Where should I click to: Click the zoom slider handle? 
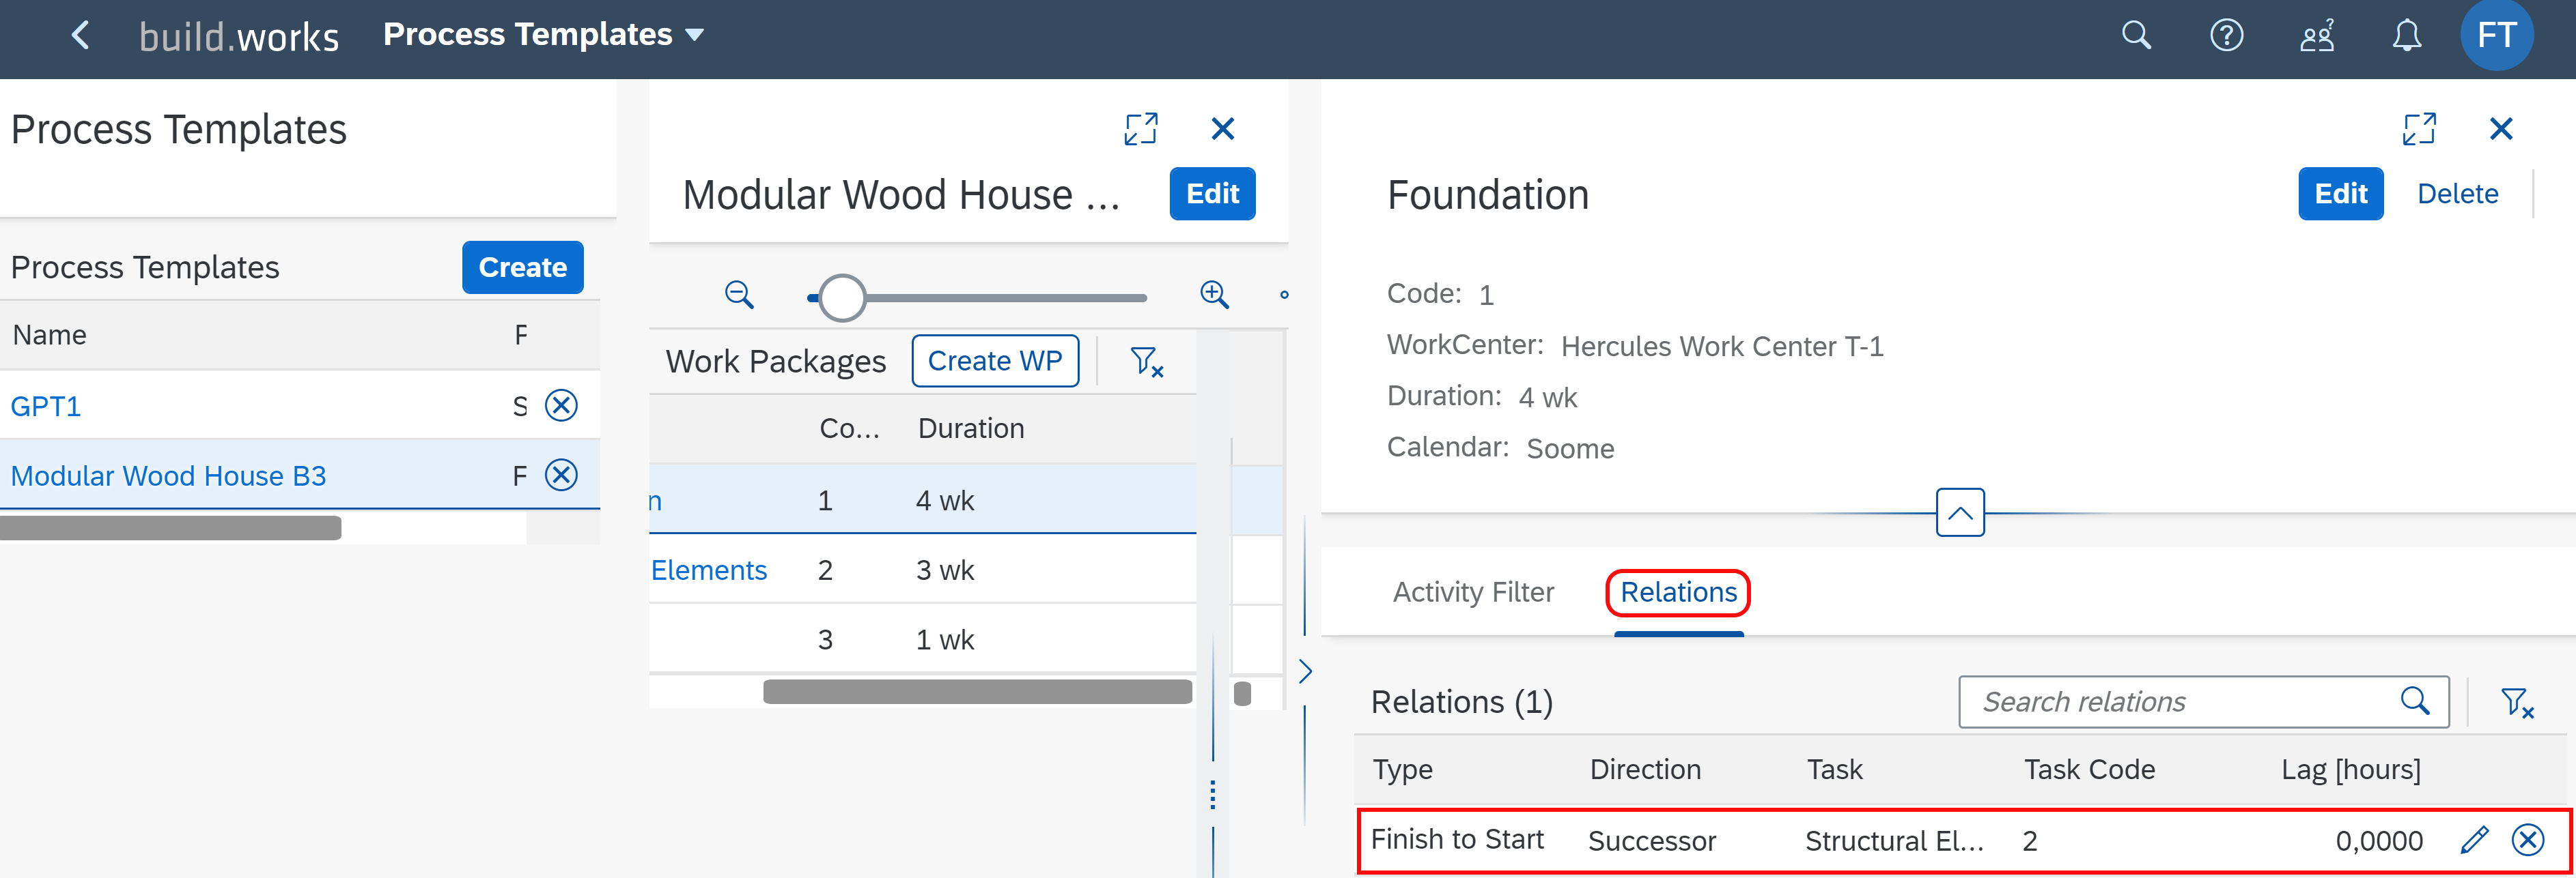[842, 297]
